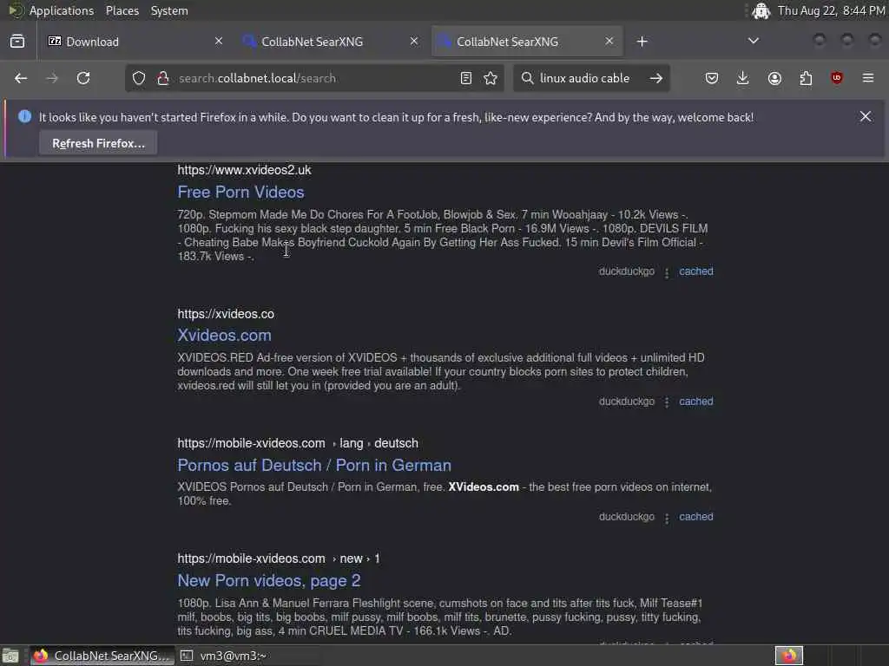The width and height of the screenshot is (889, 666).
Task: Open the 'Xvideos.com' result title link
Action: click(225, 336)
